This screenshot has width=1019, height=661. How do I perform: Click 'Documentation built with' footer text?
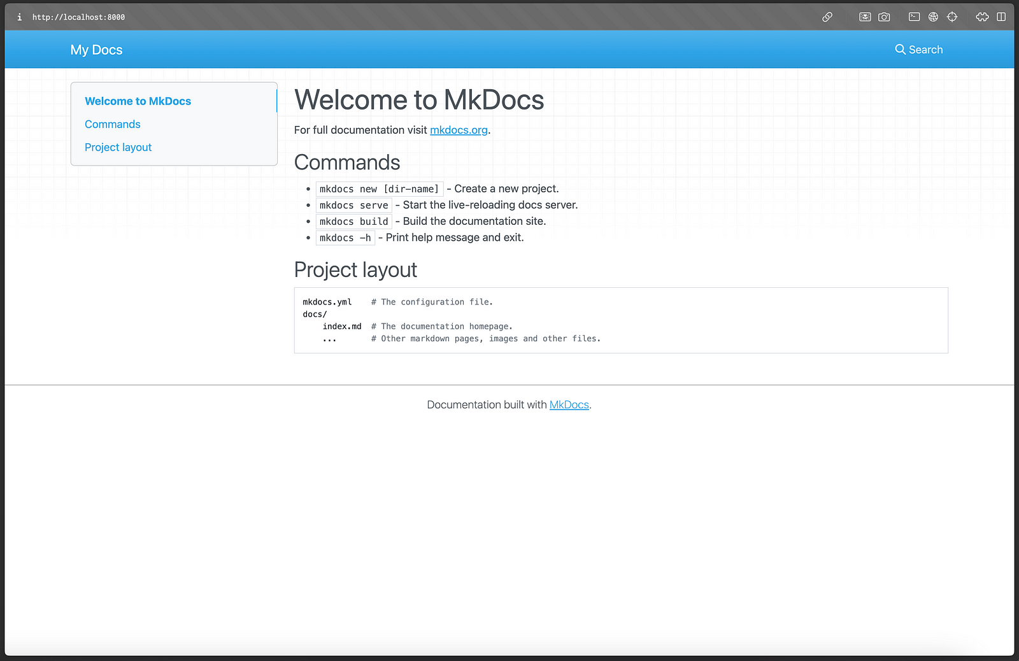pos(487,405)
